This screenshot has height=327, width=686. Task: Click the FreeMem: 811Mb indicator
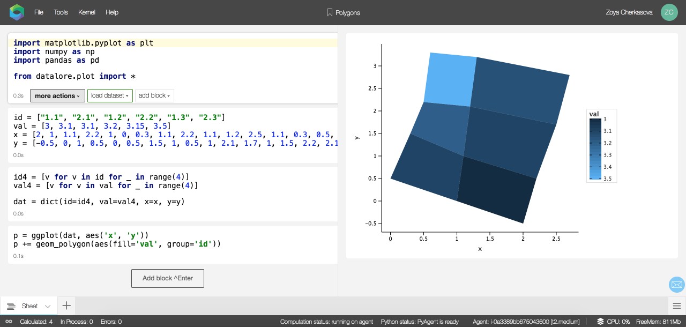point(658,322)
